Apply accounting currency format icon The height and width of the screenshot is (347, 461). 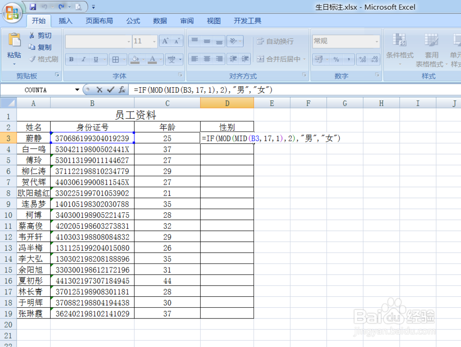pos(319,60)
